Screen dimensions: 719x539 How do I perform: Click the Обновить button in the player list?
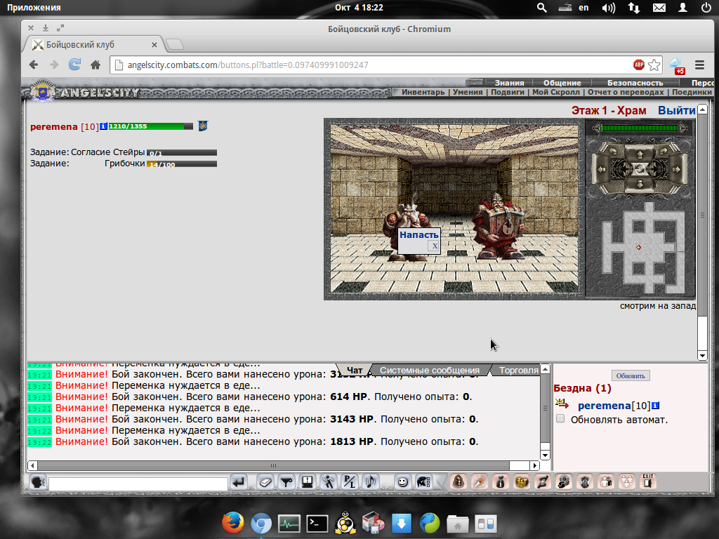(631, 376)
